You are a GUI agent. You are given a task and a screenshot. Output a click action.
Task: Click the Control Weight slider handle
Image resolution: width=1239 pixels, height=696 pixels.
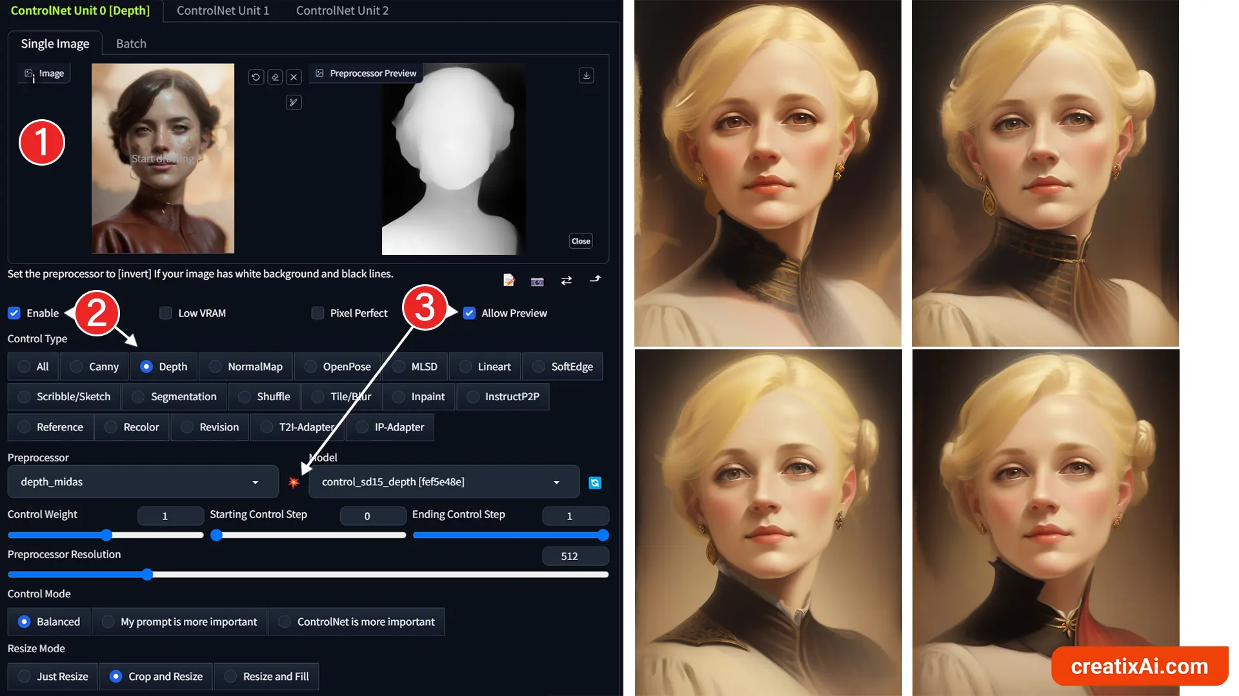pyautogui.click(x=106, y=535)
